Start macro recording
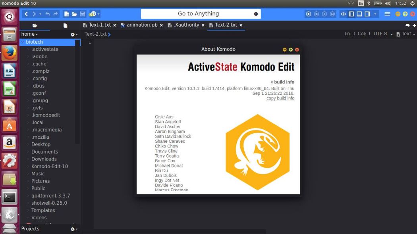Image resolution: width=417 pixels, height=234 pixels. pyautogui.click(x=309, y=14)
